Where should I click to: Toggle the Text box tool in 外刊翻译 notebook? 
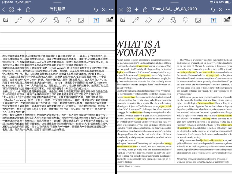pos(96,20)
